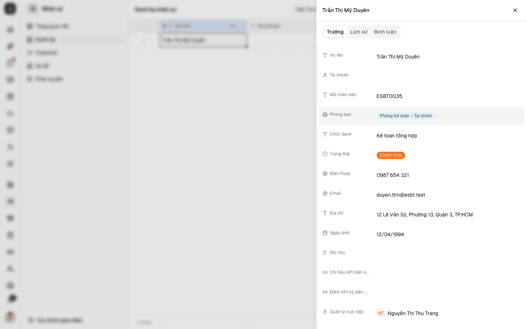Click the empty Tài khoản field
Image resolution: width=527 pixels, height=329 pixels.
click(x=449, y=76)
